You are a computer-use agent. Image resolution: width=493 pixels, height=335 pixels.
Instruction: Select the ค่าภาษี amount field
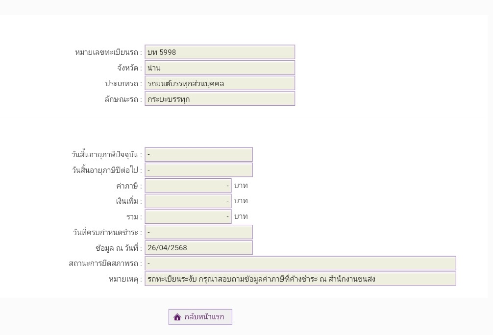point(188,186)
